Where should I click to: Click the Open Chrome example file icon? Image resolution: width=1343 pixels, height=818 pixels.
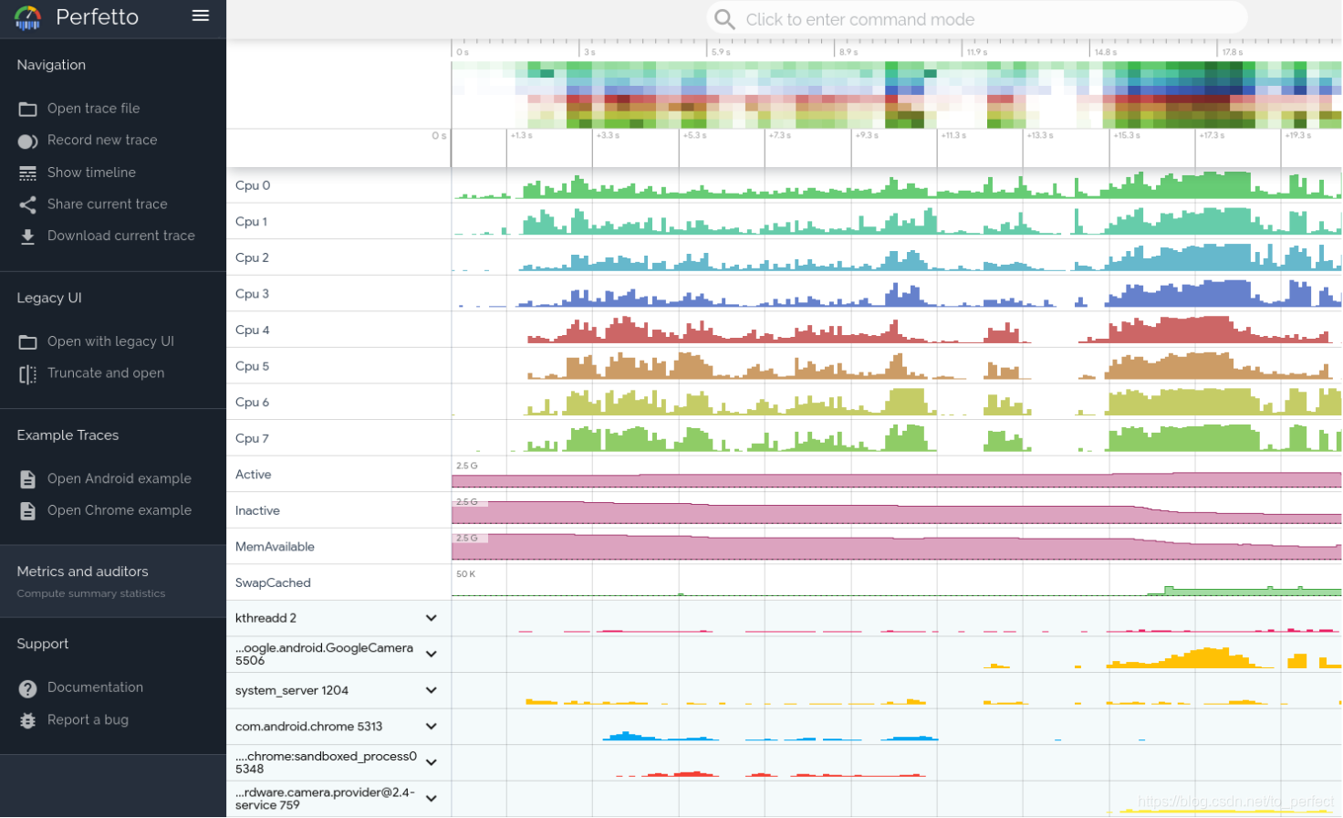(x=28, y=511)
